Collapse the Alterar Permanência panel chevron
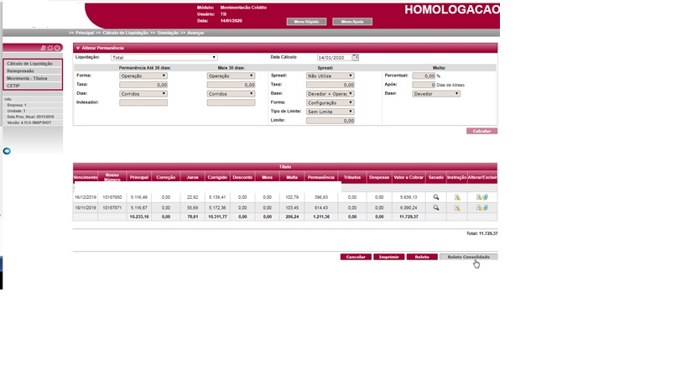The height and width of the screenshot is (386, 687). tap(77, 48)
